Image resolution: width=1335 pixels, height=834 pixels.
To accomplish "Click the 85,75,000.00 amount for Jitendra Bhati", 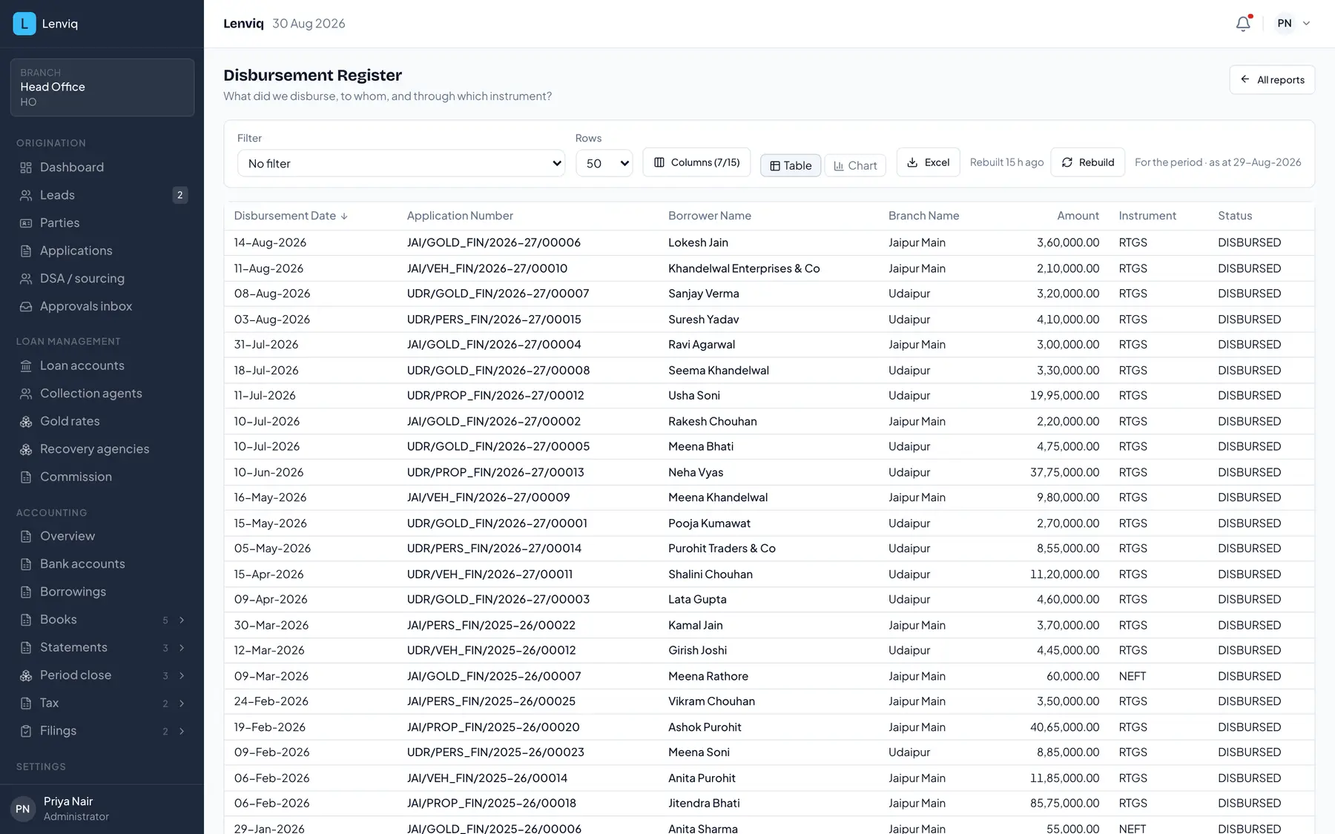I will click(x=1064, y=804).
